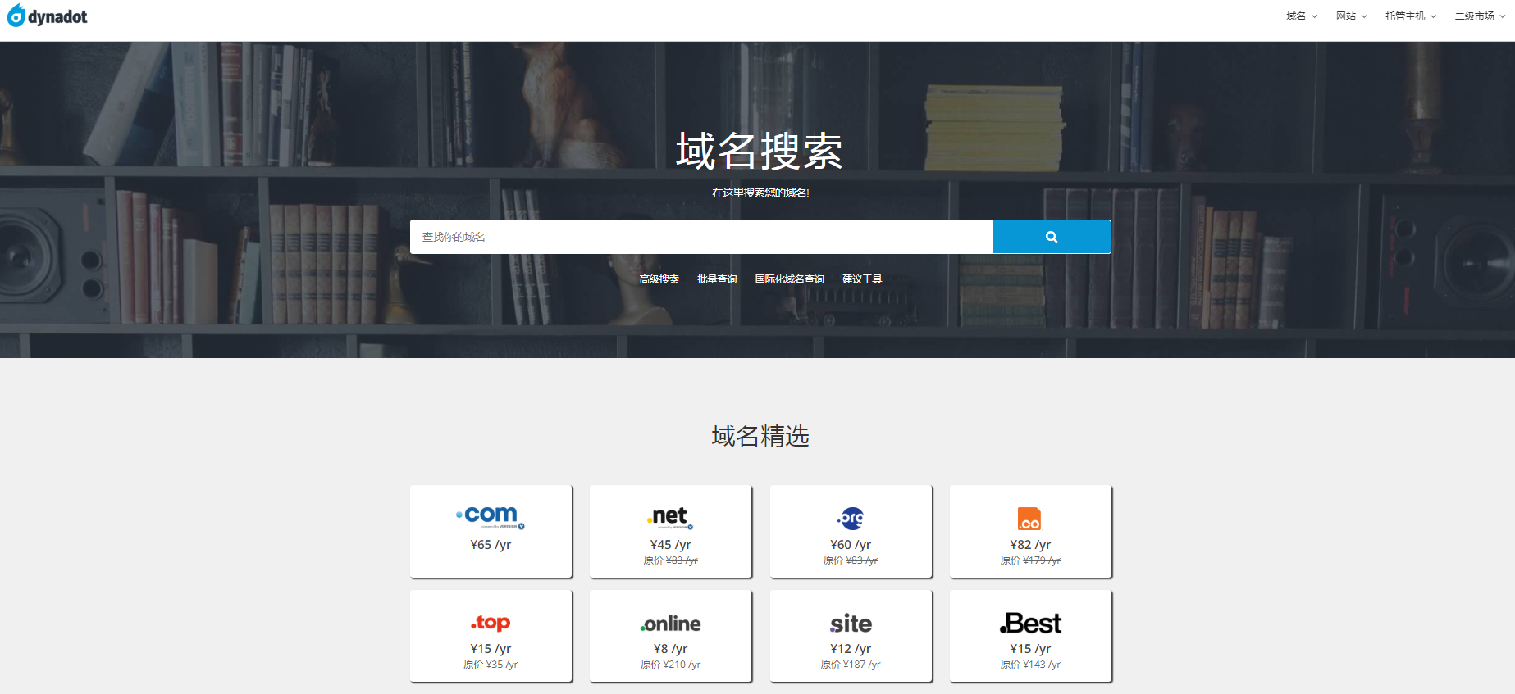Click the 域名精选 heading
The image size is (1515, 694).
point(760,436)
